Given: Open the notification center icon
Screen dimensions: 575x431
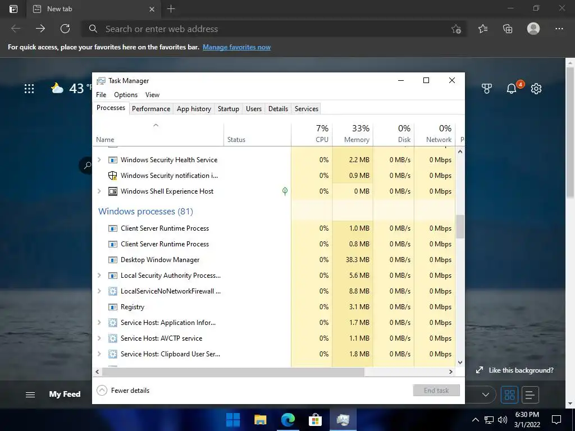Looking at the screenshot, I should coord(556,420).
